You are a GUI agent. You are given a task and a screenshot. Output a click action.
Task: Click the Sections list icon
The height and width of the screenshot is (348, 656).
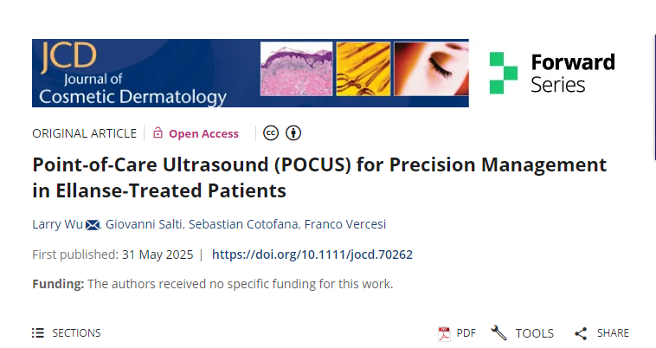click(38, 333)
